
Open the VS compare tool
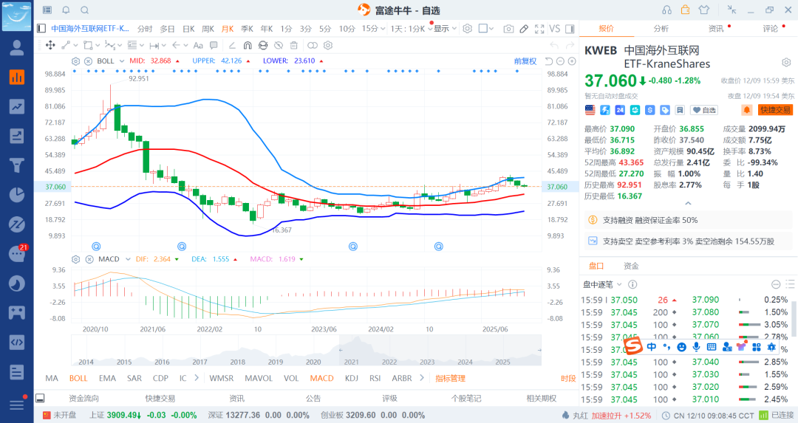(x=554, y=29)
